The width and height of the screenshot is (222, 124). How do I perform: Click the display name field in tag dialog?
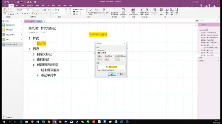111,53
